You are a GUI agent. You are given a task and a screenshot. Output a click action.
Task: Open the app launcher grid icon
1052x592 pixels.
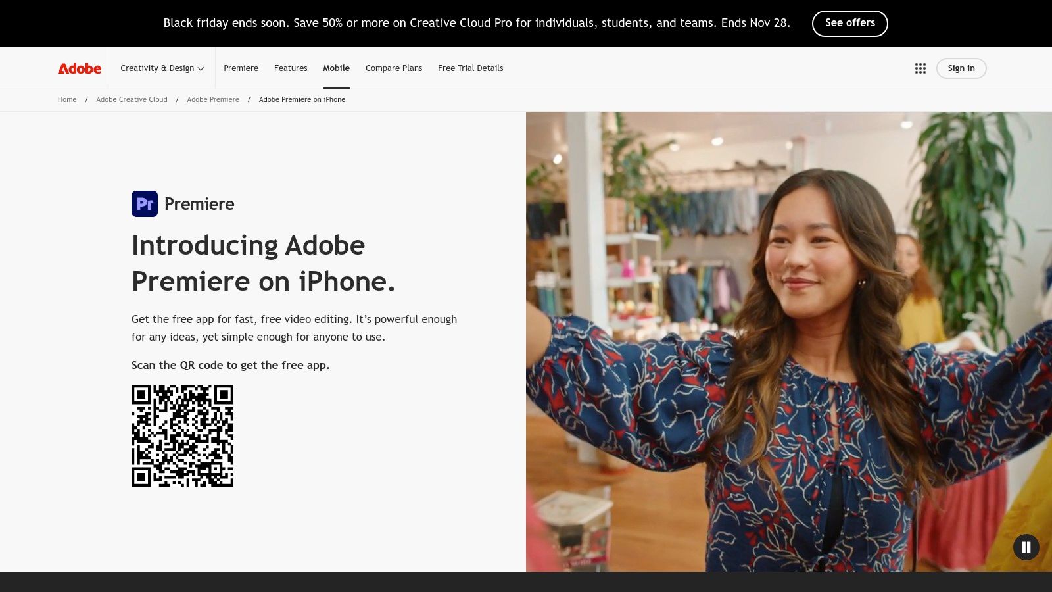click(920, 68)
